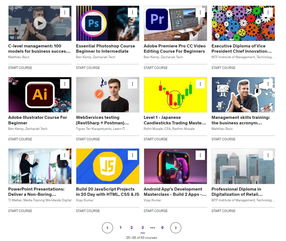Open Adobe Premiere Pro course thumbnail

coord(176,23)
